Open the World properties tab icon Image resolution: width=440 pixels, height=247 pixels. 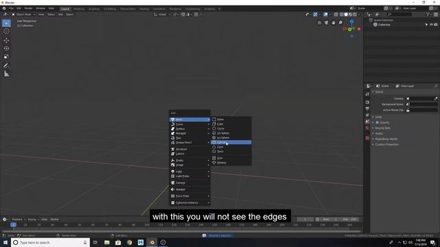pyautogui.click(x=367, y=128)
